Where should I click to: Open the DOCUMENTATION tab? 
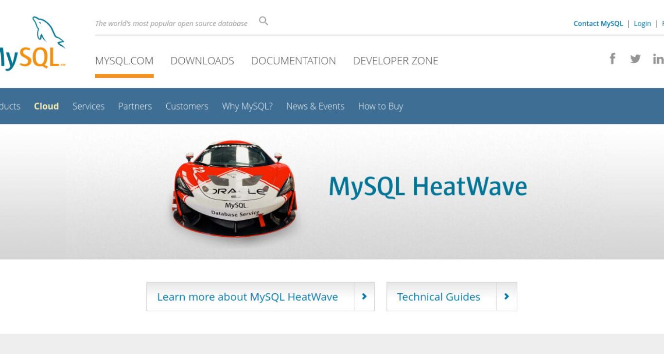[x=294, y=61]
